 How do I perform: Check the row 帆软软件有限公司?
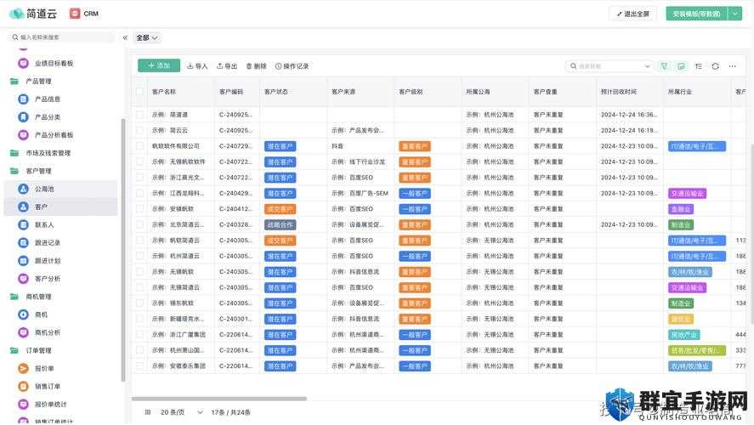(x=140, y=145)
